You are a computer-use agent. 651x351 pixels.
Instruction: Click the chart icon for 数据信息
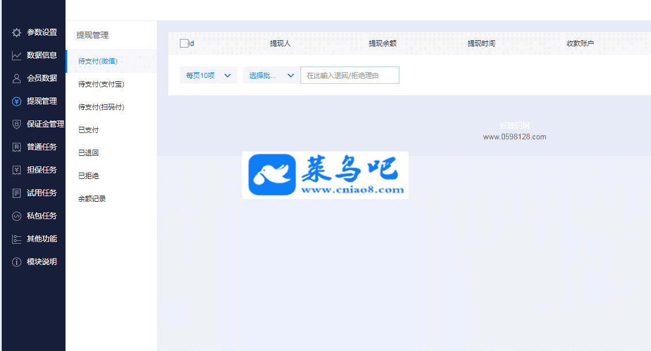(17, 56)
